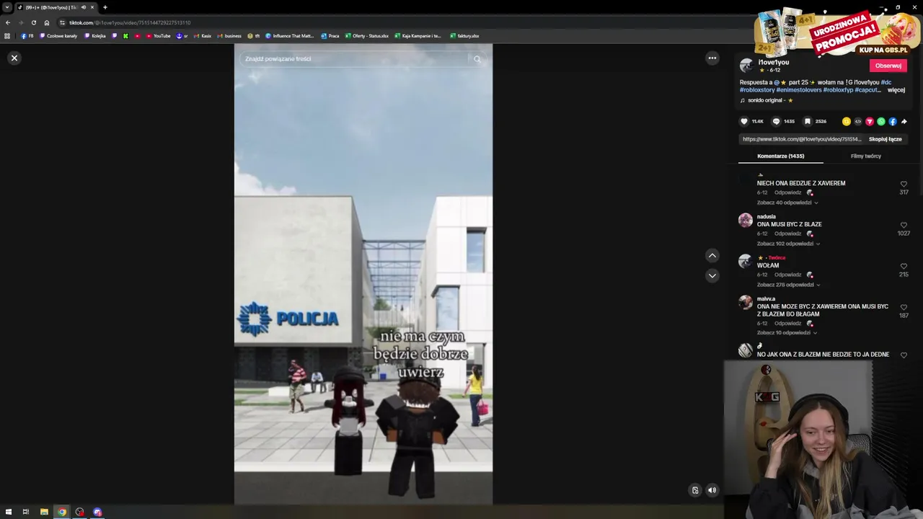Open the #robloxstory hashtag
The image size is (923, 519).
tap(757, 90)
